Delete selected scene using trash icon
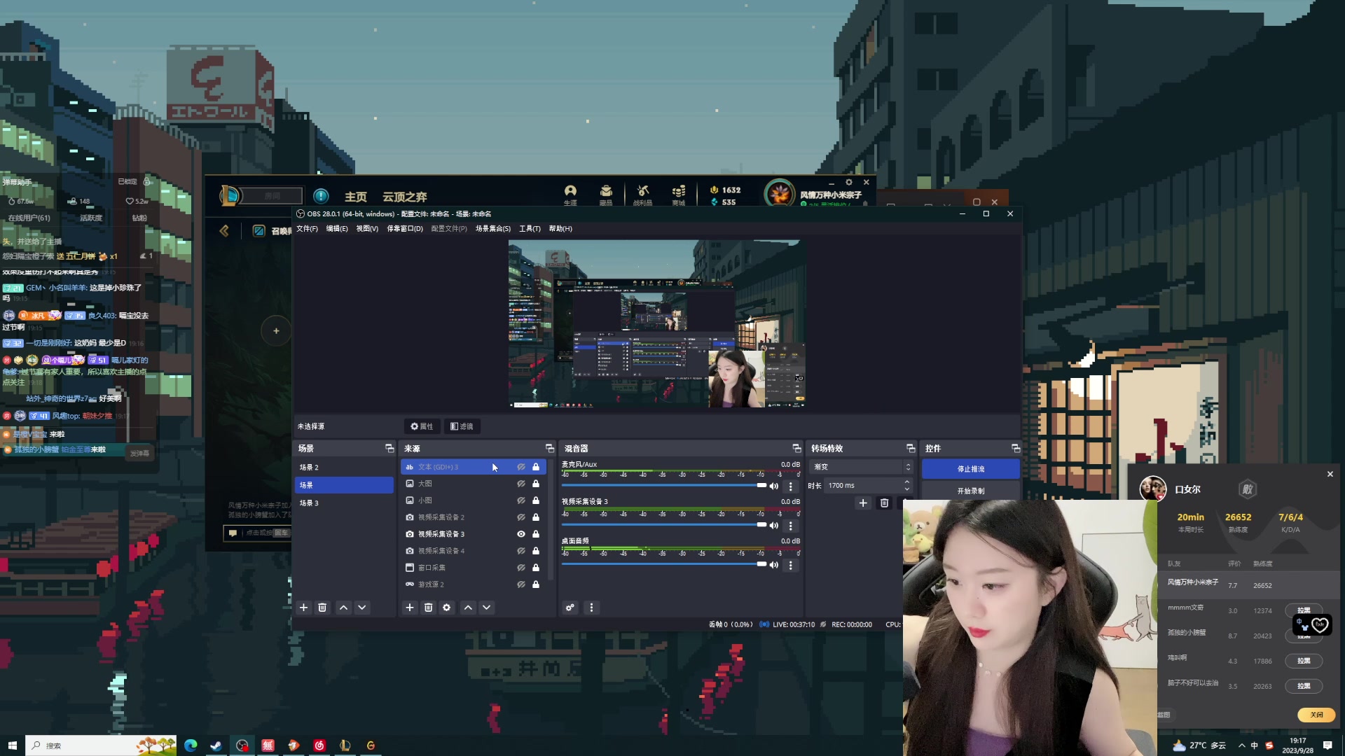The image size is (1345, 756). click(322, 608)
